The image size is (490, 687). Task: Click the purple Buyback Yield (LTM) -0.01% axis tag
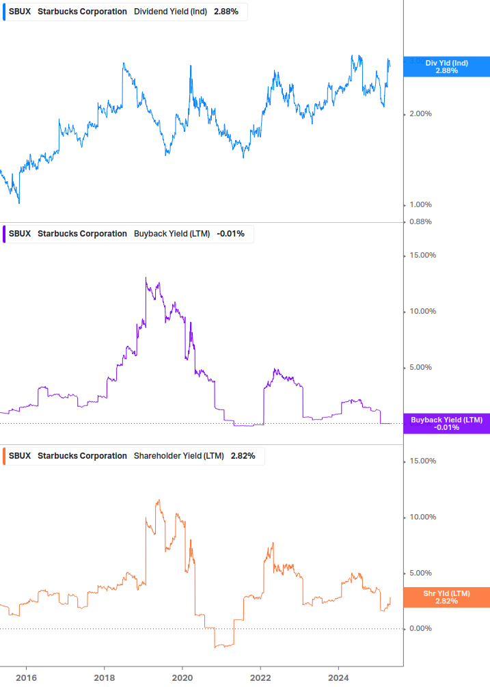point(447,424)
